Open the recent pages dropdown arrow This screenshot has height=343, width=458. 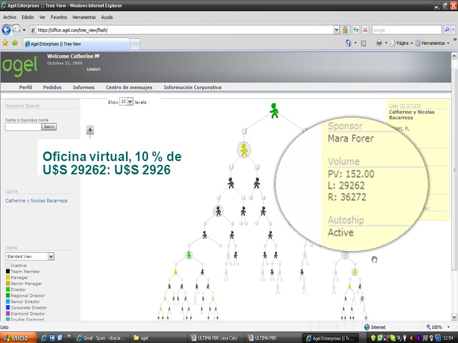pos(24,30)
